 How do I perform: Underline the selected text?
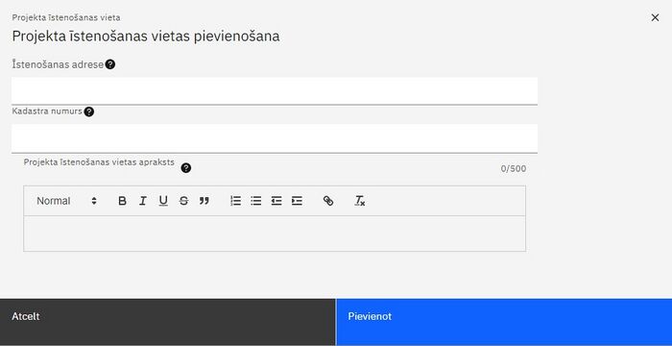coord(163,201)
